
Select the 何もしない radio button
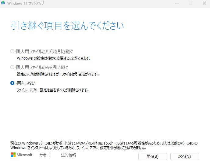12,83
